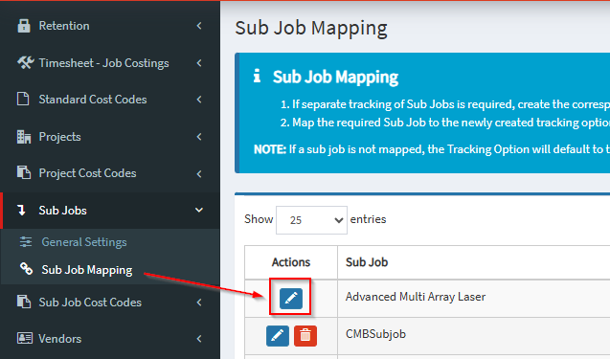Delete the CMBSubjob mapping
Image resolution: width=610 pixels, height=359 pixels.
(305, 336)
